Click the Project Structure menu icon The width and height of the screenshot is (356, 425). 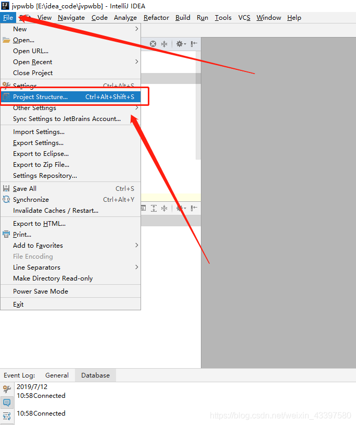[6, 97]
